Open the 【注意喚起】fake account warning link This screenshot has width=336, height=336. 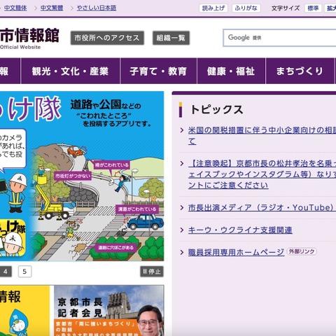(x=262, y=174)
